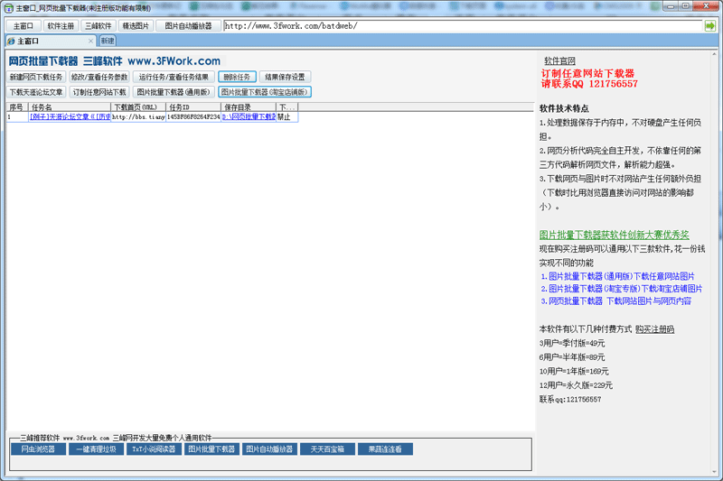Screen dimensions: 723x481
Task: Open 结果保存设置
Action: 285,77
